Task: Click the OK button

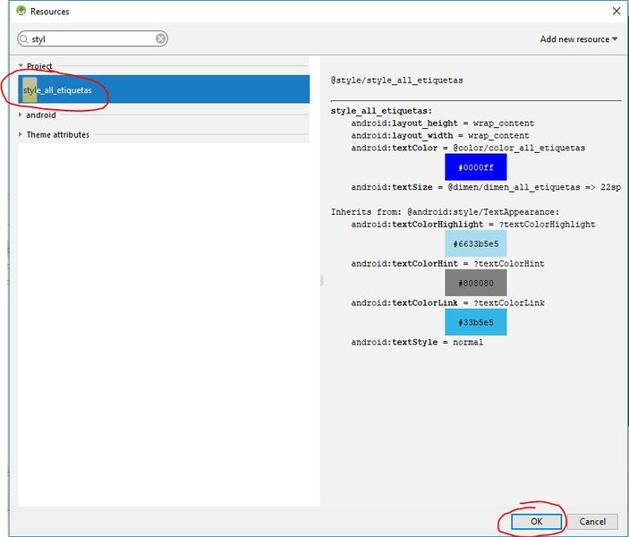Action: tap(536, 522)
